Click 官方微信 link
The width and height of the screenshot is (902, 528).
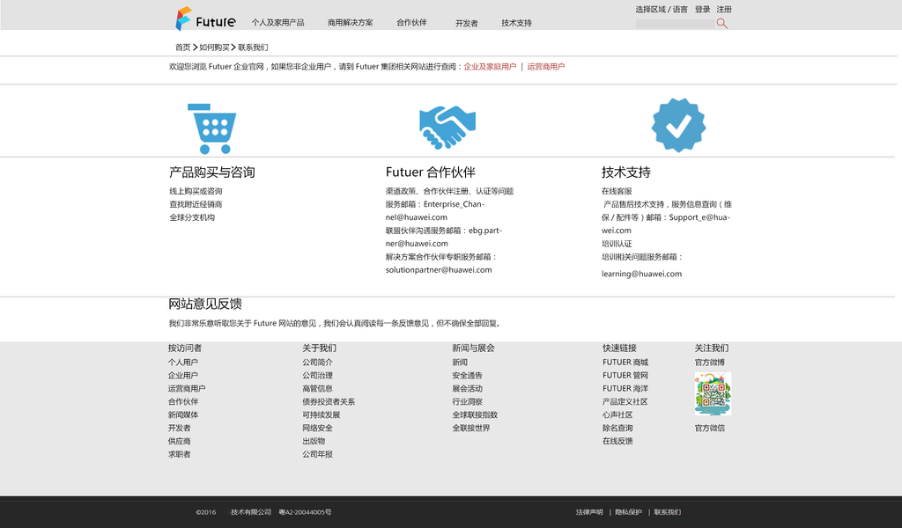pyautogui.click(x=710, y=428)
